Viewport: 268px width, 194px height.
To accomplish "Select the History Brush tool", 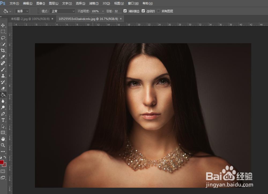I will 3,82.
